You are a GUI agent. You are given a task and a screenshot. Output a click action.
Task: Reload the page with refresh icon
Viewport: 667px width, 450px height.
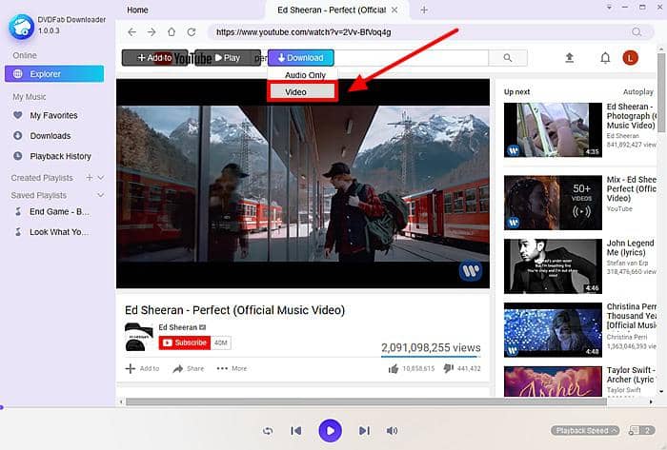(x=191, y=31)
